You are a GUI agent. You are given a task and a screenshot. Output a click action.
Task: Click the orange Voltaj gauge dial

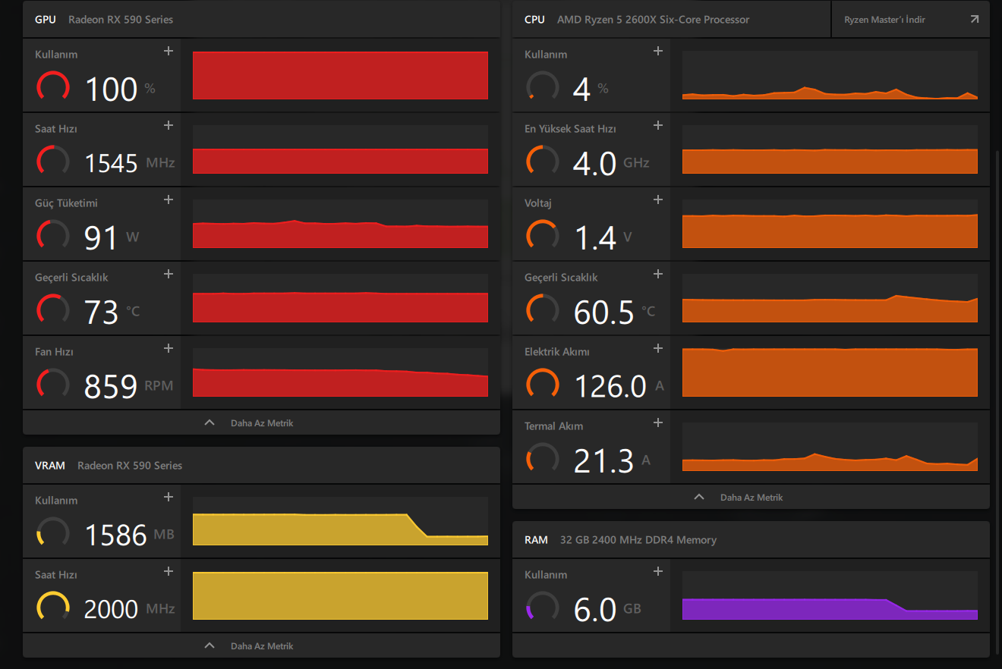click(543, 235)
